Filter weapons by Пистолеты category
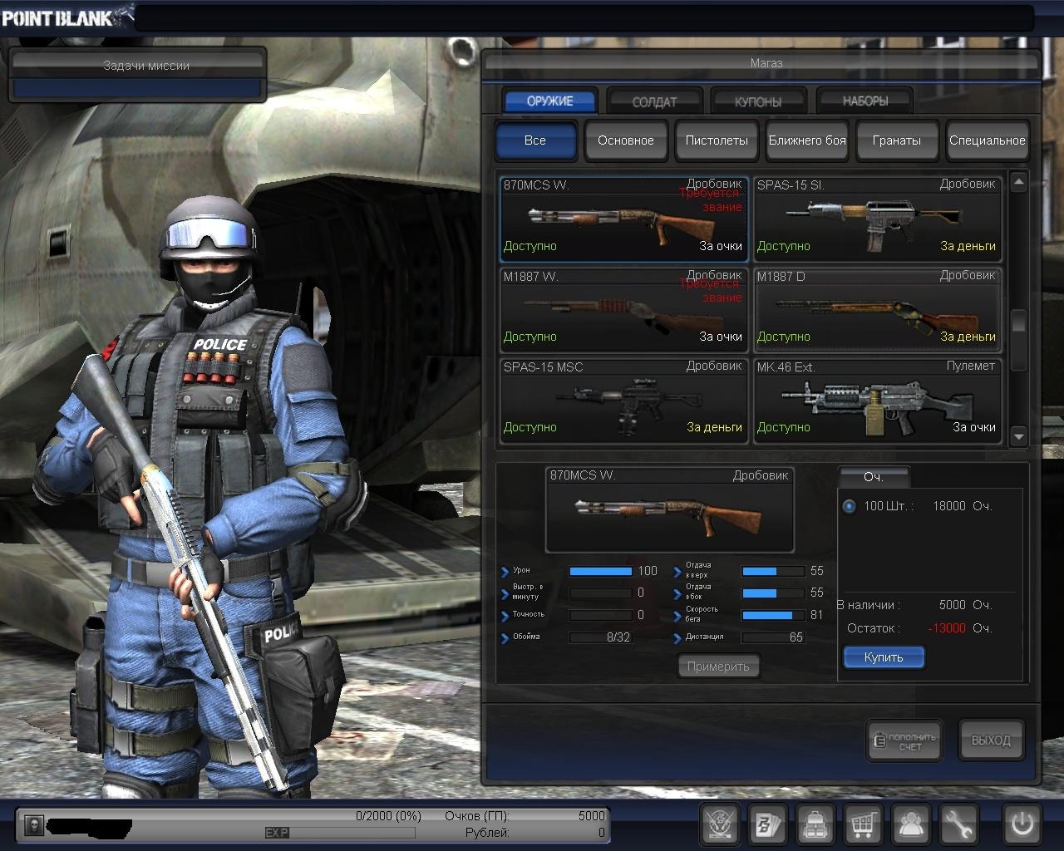This screenshot has height=851, width=1064. click(716, 140)
